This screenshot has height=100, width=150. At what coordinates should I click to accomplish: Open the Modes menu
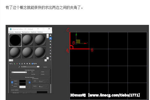pos(11,32)
